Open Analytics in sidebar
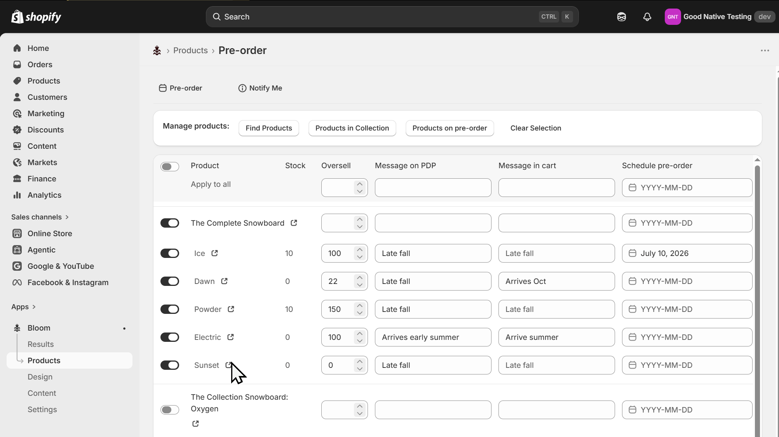The width and height of the screenshot is (779, 437). tap(44, 195)
